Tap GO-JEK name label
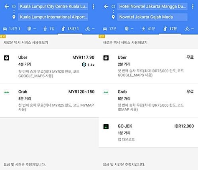 point(125,126)
